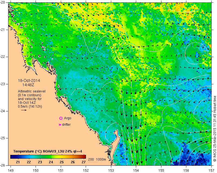The height and width of the screenshot is (173, 217).
Task: Click the 'Argo' legend label
Action: tap(68, 118)
